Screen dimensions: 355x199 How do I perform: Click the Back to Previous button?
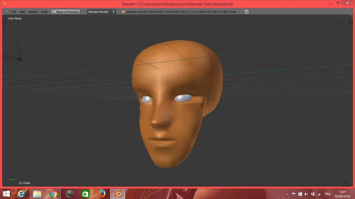pyautogui.click(x=66, y=11)
